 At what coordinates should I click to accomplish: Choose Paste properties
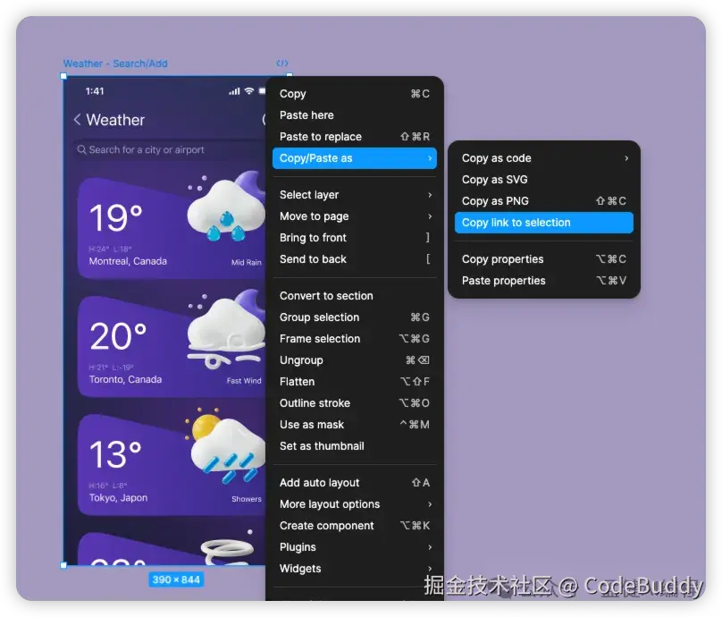point(544,281)
